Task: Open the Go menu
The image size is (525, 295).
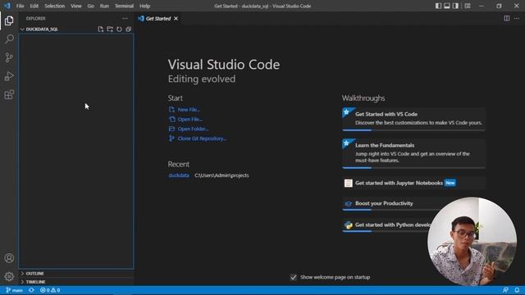Action: (91, 6)
